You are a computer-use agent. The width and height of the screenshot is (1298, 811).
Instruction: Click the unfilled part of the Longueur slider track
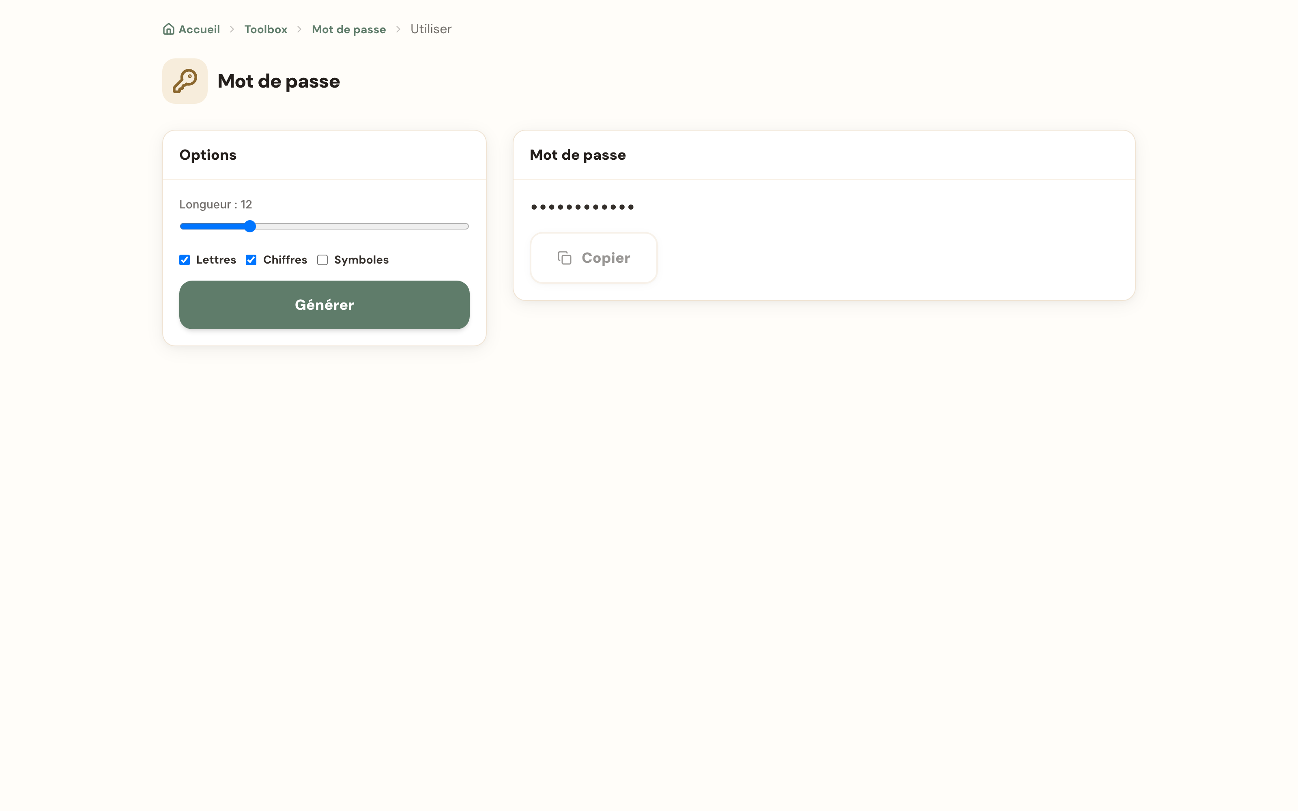pos(362,226)
